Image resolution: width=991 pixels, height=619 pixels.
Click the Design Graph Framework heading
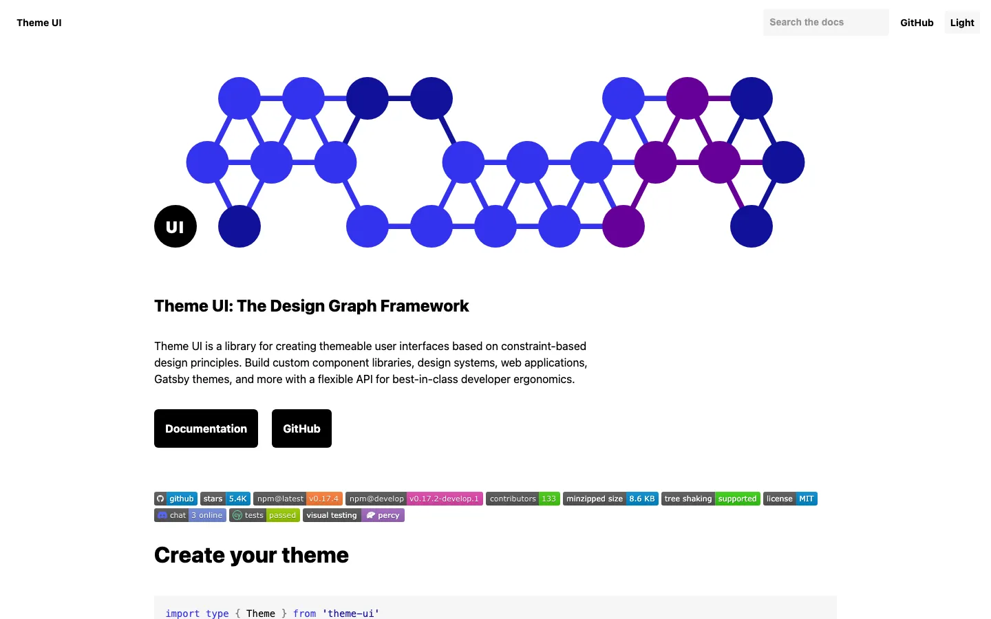coord(311,306)
